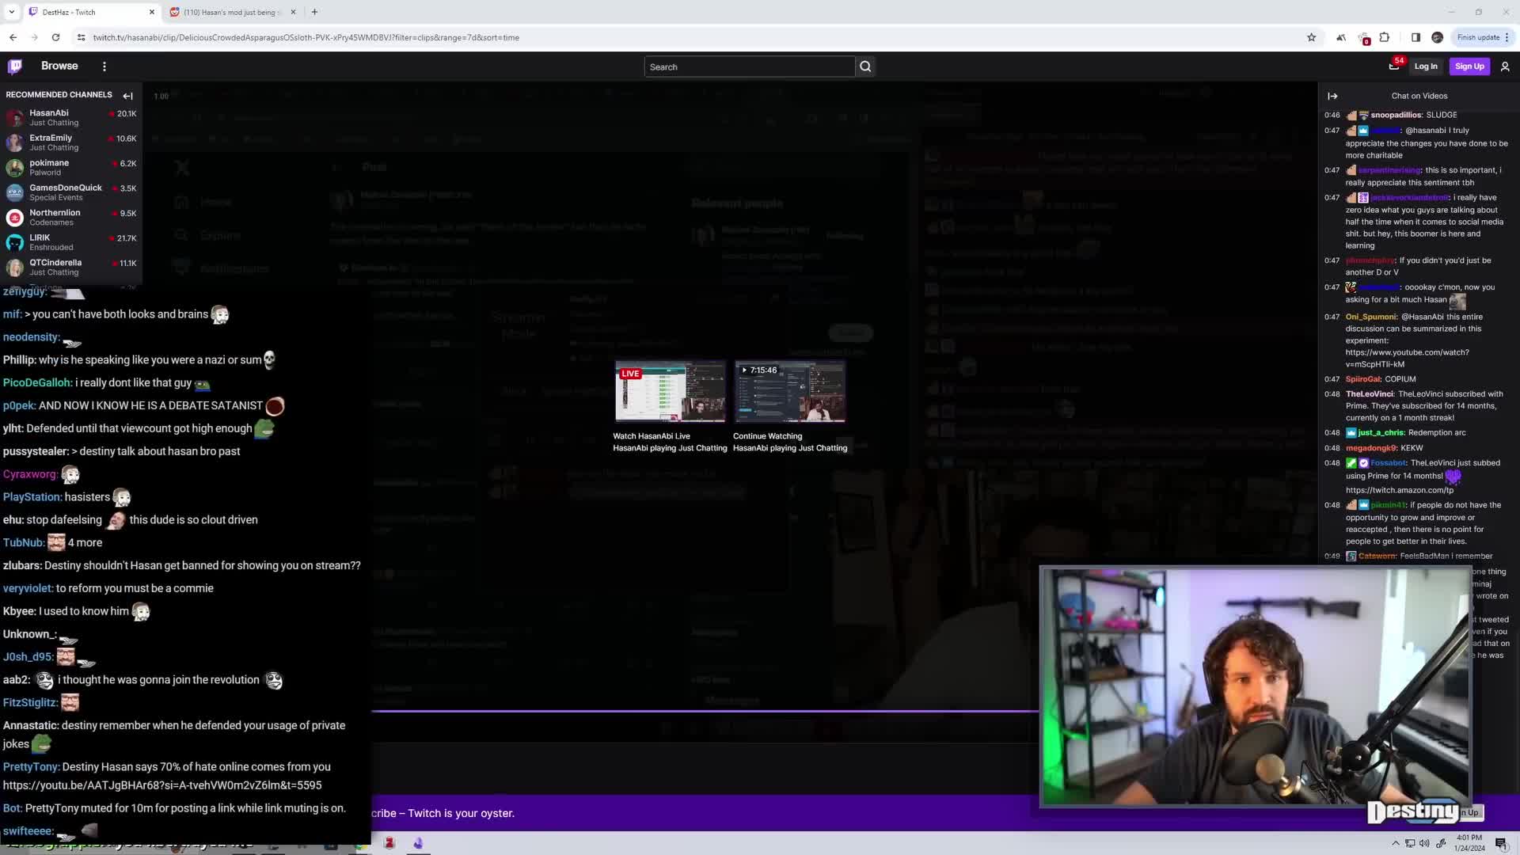Collapse the Chat on Videos panel
The width and height of the screenshot is (1520, 855).
tap(1332, 96)
